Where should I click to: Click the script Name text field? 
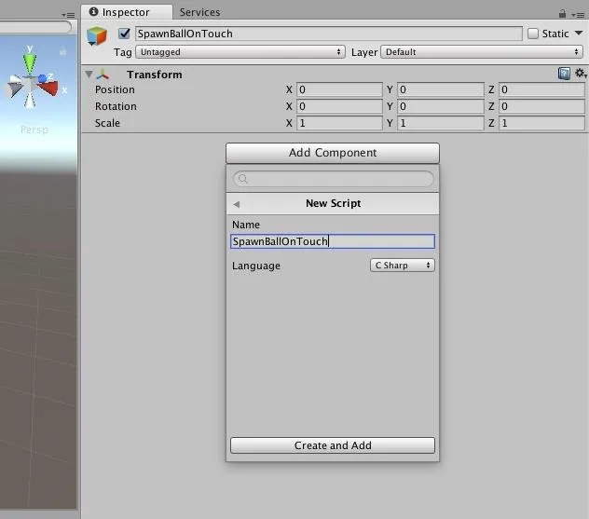333,241
